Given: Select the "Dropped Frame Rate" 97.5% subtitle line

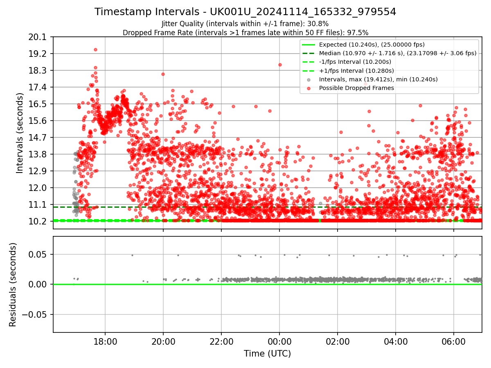Looking at the screenshot, I should coord(245,33).
